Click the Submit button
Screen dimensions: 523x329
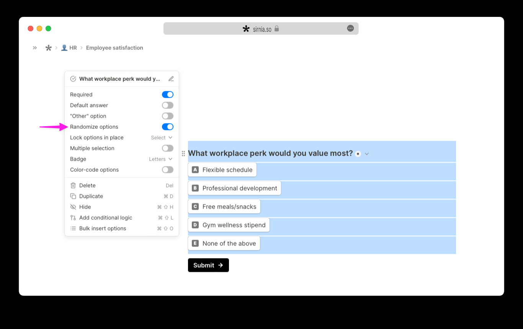coord(208,265)
